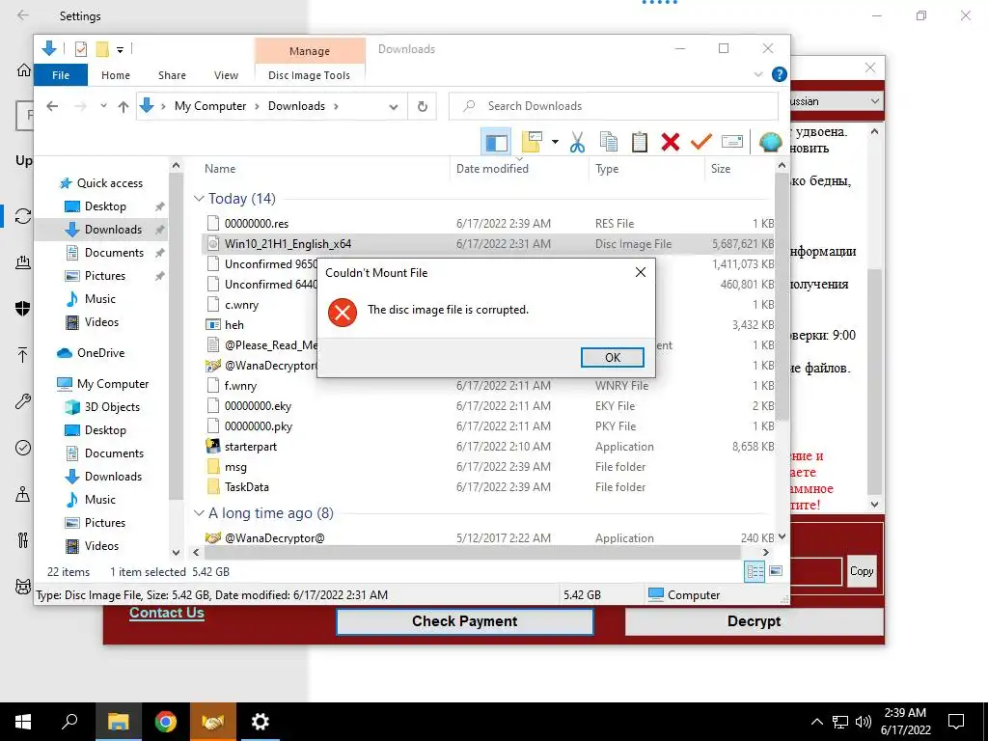988x741 pixels.
Task: Click the folder options icon in toolbar
Action: pyautogui.click(x=532, y=142)
